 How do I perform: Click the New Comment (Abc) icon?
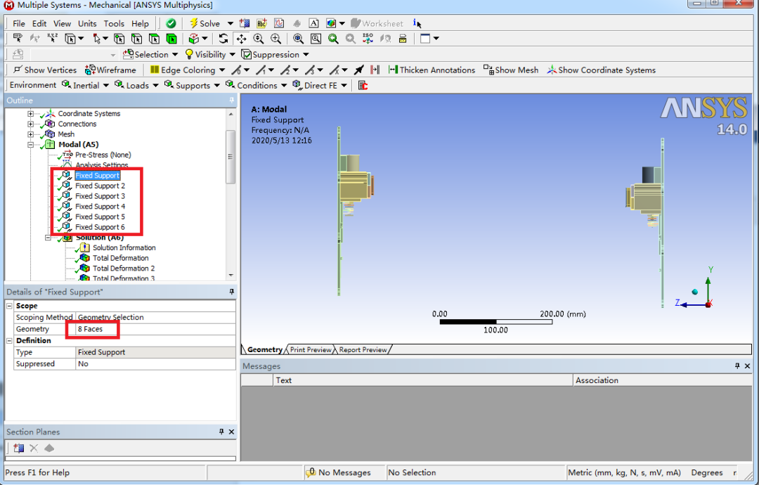tap(262, 23)
